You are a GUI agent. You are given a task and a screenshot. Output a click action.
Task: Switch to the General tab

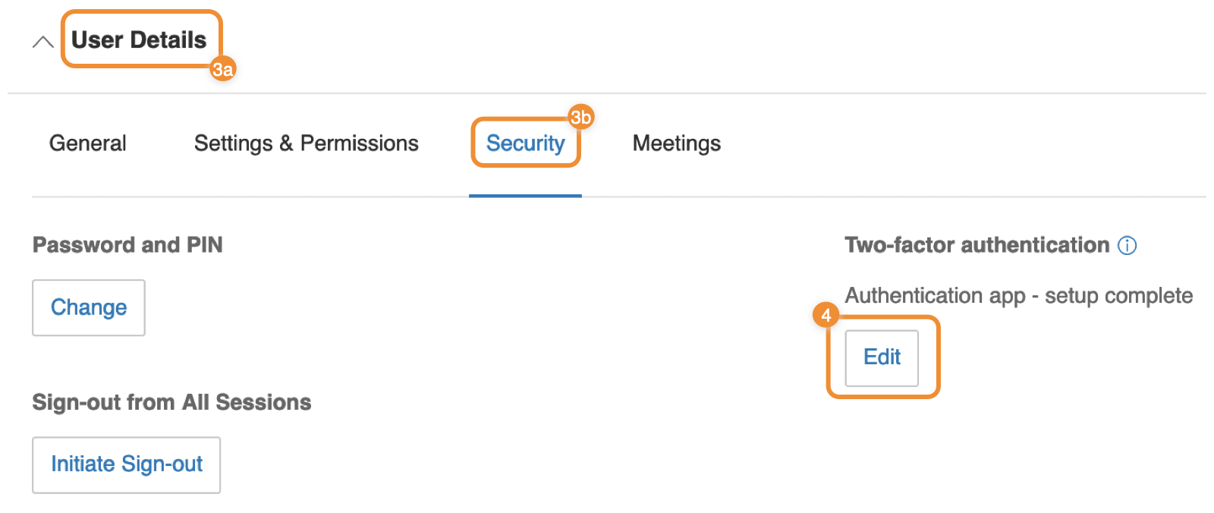(88, 143)
